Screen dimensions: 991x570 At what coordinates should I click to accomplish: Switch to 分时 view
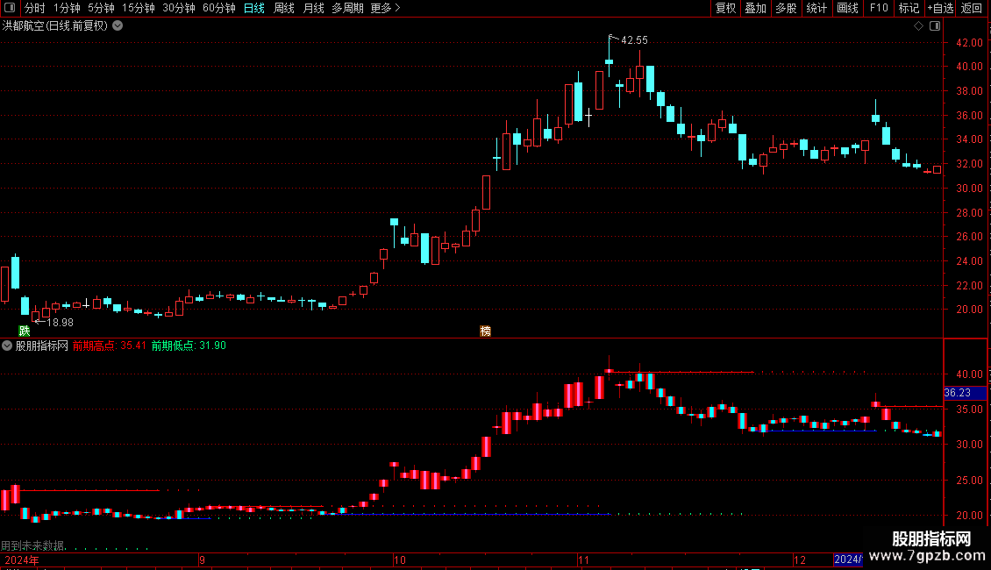[35, 8]
